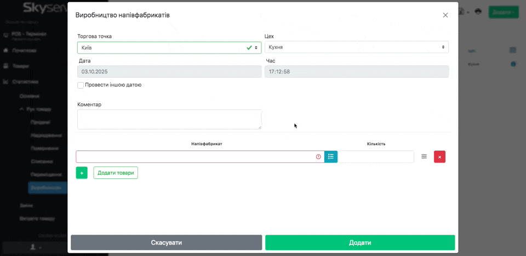The width and height of the screenshot is (526, 256).
Task: Focus the Напівфабрикат input field
Action: click(197, 156)
